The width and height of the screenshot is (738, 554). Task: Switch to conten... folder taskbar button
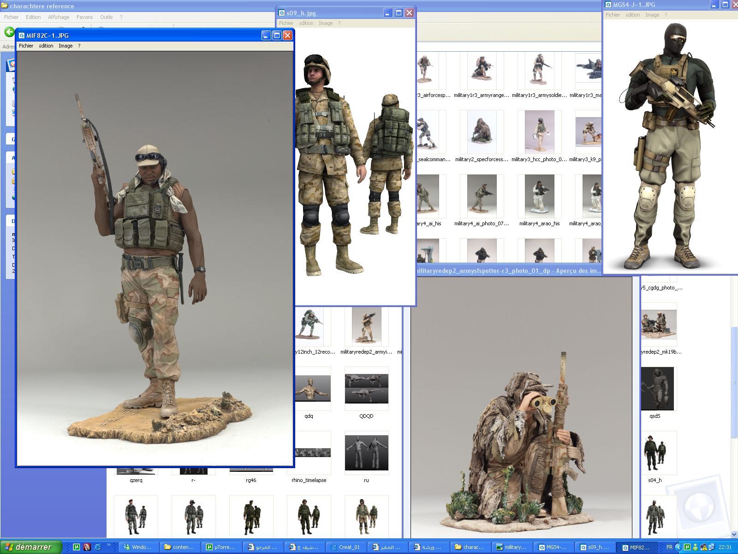(180, 547)
